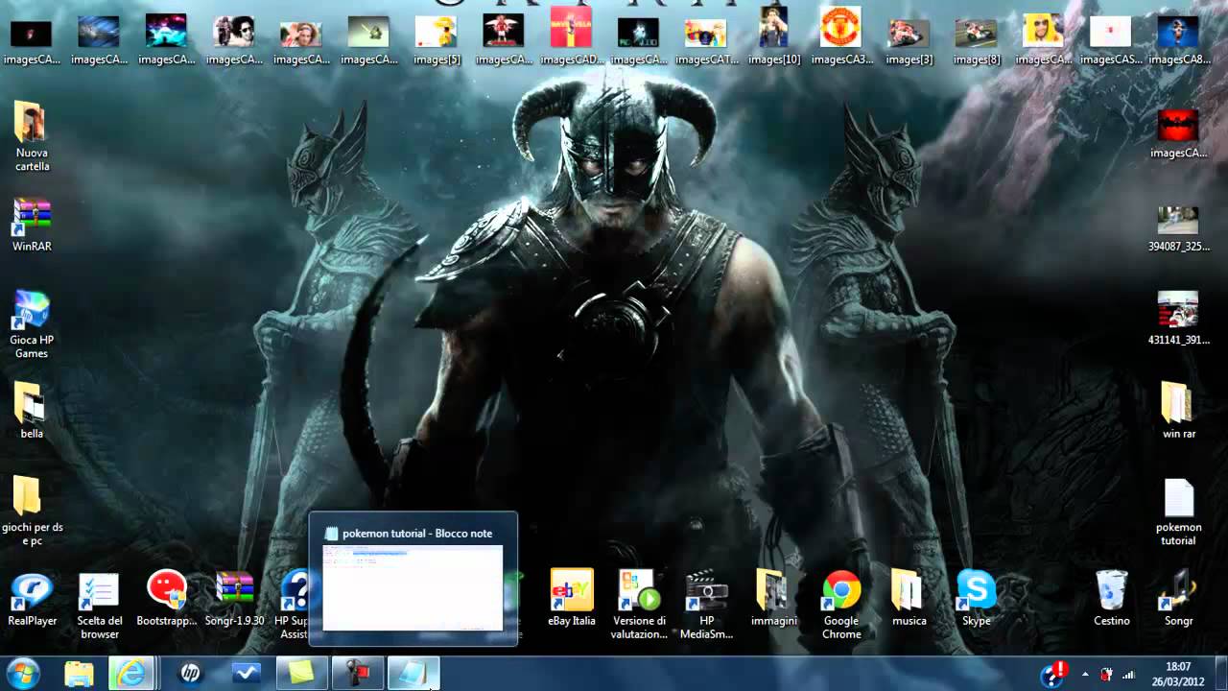The width and height of the screenshot is (1228, 691).
Task: Launch RealPlayer shortcut
Action: (x=32, y=600)
